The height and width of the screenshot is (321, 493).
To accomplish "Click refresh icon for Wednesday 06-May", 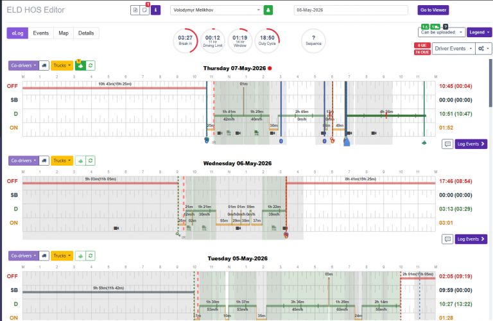I will (91, 160).
